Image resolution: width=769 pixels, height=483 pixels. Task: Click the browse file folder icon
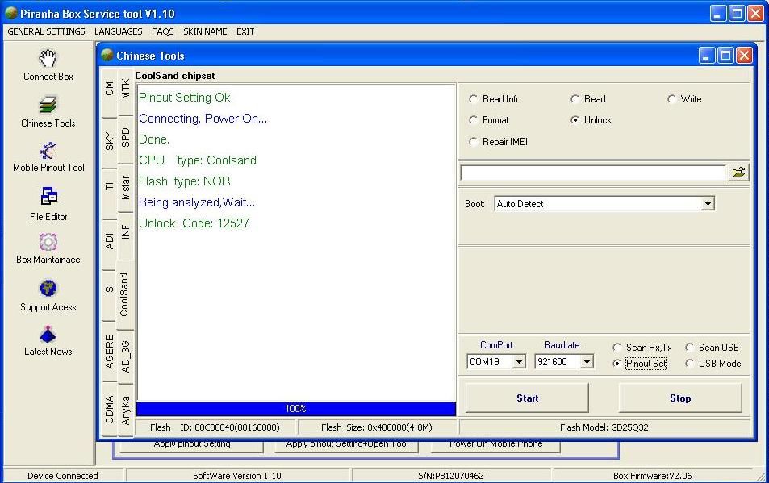(x=738, y=173)
